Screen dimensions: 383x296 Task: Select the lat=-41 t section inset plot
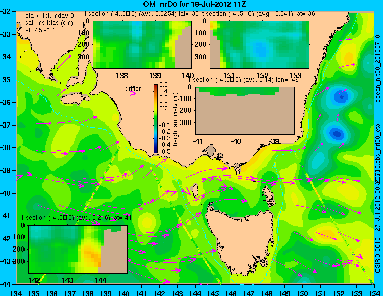[78, 249]
